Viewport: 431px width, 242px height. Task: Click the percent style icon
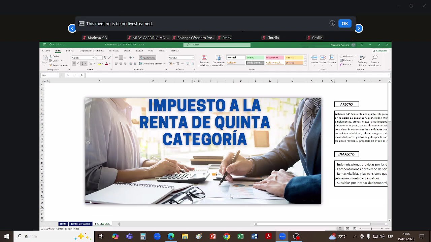178,63
